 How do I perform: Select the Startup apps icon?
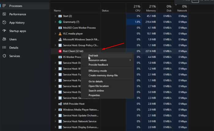click(x=4, y=31)
